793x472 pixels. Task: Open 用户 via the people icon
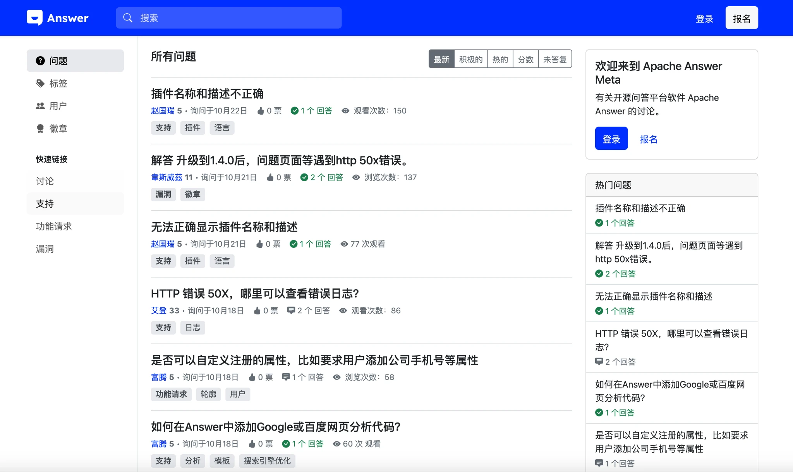(x=40, y=106)
